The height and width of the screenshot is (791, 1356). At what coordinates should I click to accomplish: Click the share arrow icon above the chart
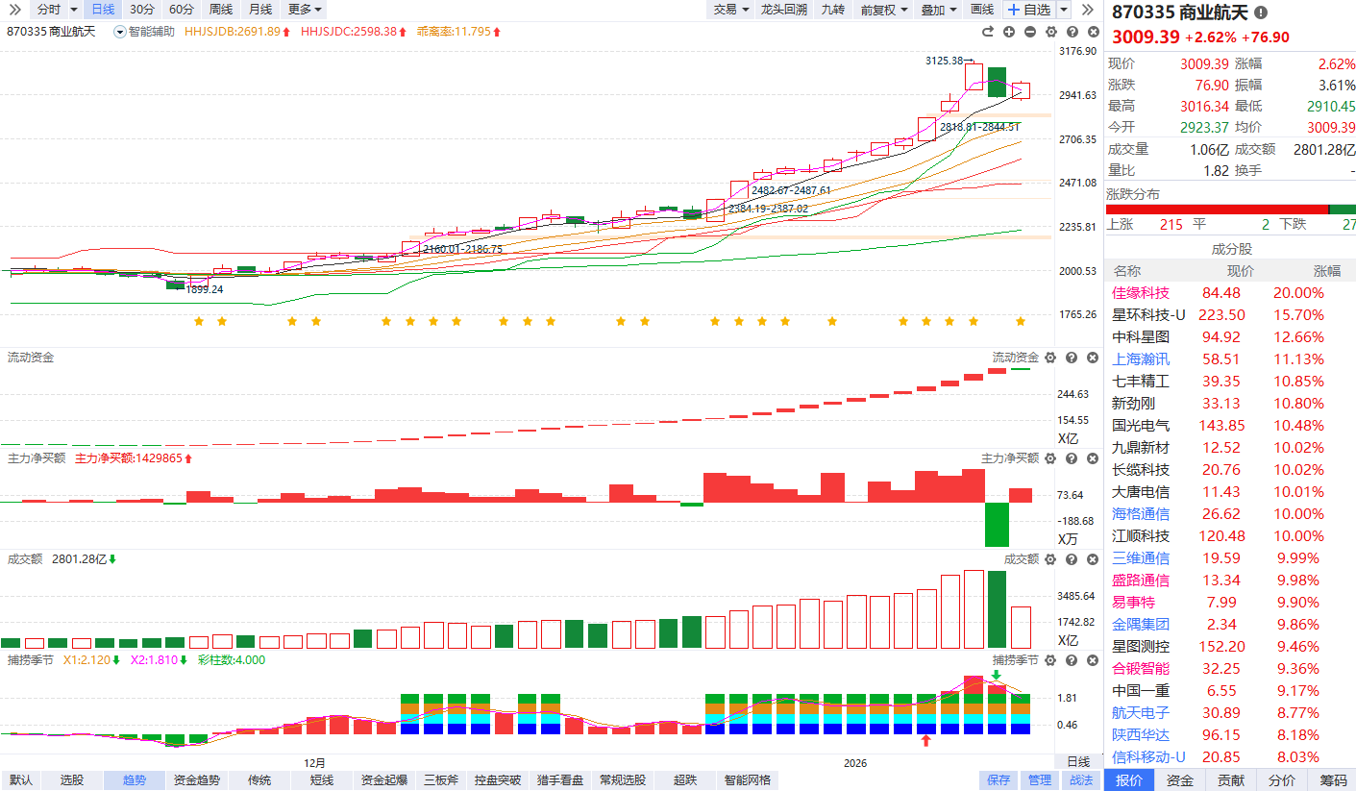987,32
